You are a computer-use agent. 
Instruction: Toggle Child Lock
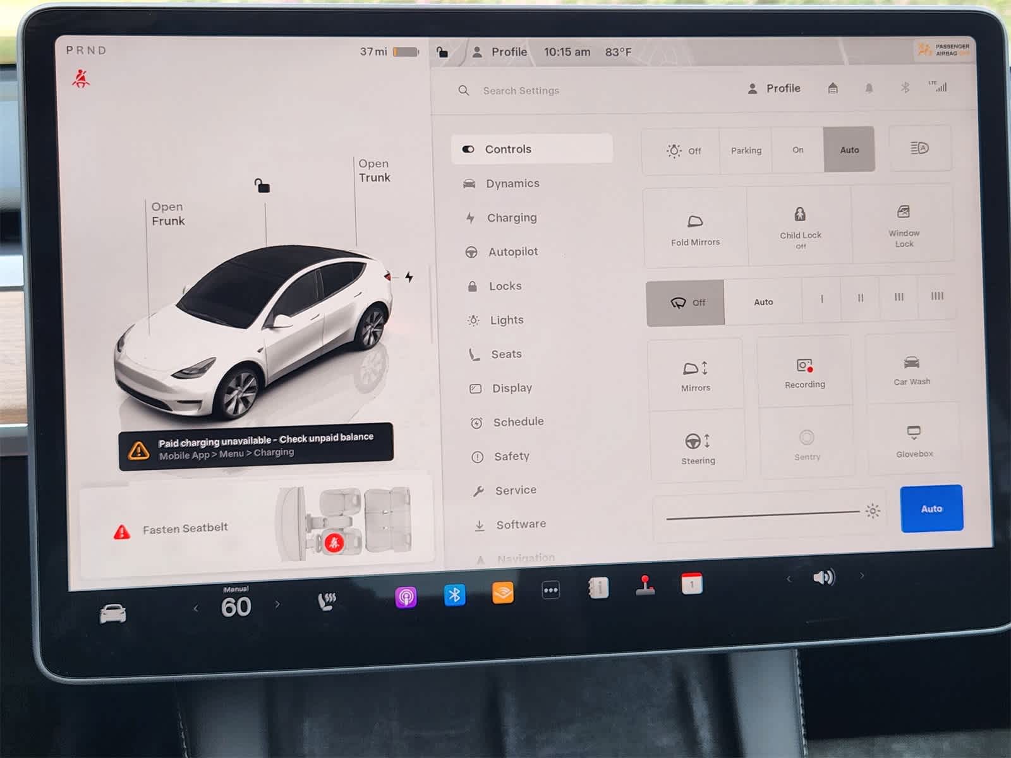pyautogui.click(x=801, y=226)
